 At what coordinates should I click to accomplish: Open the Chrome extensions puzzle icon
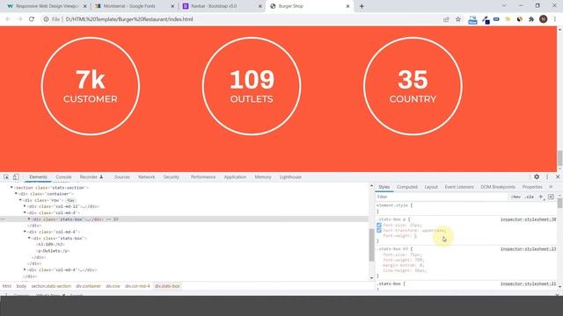531,19
